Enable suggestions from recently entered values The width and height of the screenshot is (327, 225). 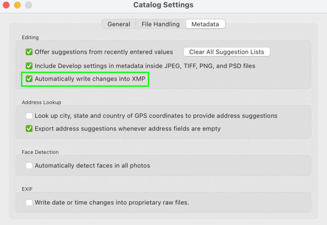coord(29,52)
